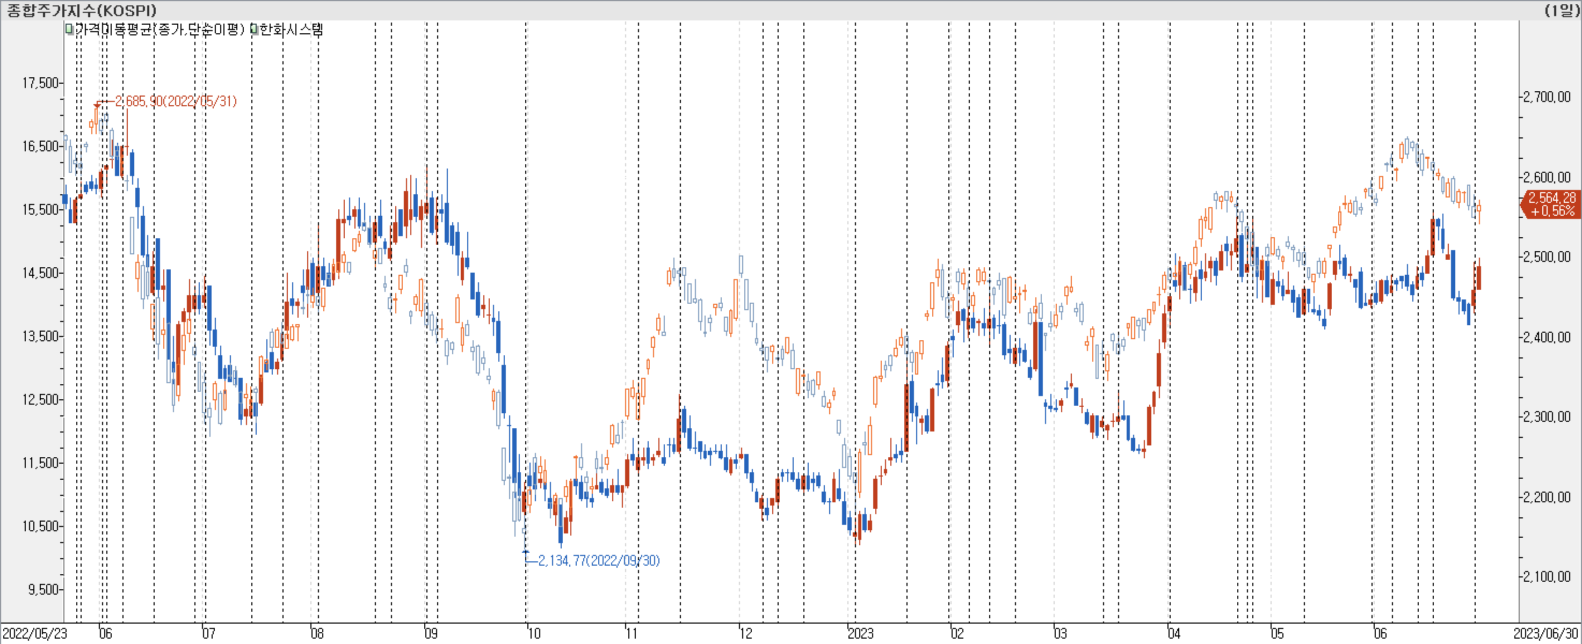Screen dimensions: 1582x644
Task: Click the red current price tag 2,564.28
Action: (x=1551, y=204)
